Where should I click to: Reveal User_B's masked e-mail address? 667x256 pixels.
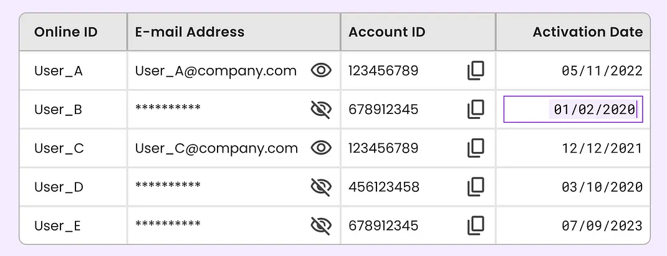(x=321, y=109)
